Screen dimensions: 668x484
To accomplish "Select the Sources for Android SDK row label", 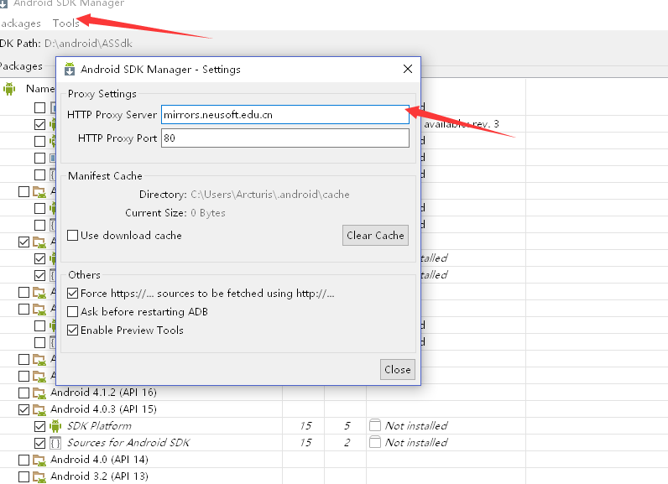I will (128, 443).
